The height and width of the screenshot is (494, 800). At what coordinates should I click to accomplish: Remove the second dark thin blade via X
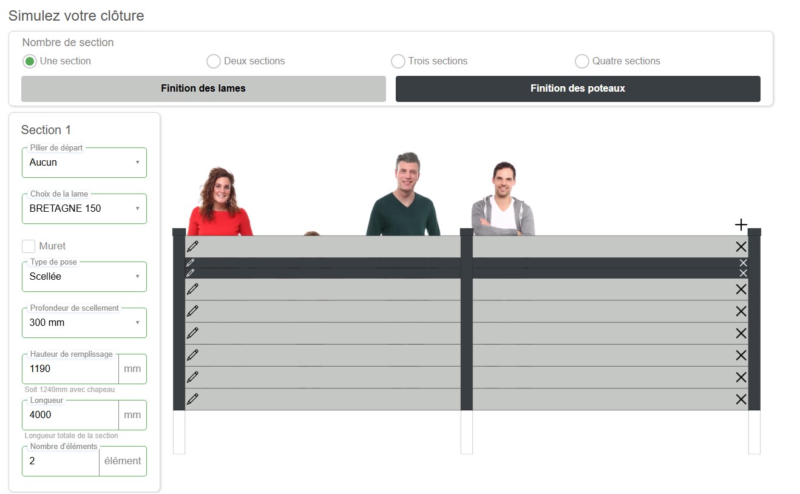click(x=743, y=273)
